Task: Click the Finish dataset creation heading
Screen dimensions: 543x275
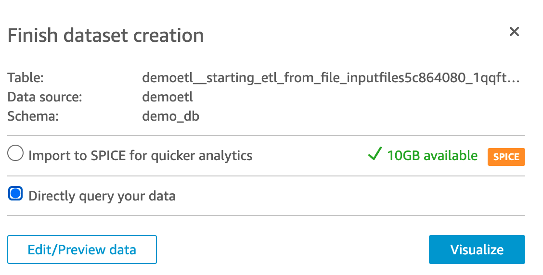Action: click(105, 36)
